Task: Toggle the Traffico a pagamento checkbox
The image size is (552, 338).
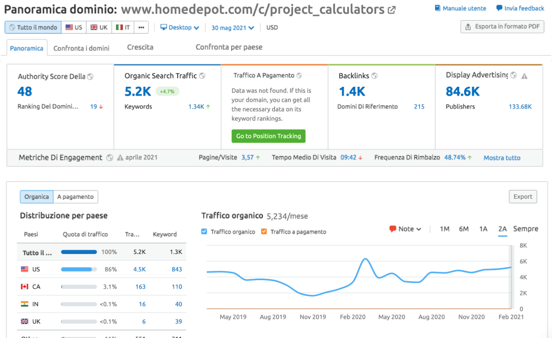Action: [x=264, y=232]
